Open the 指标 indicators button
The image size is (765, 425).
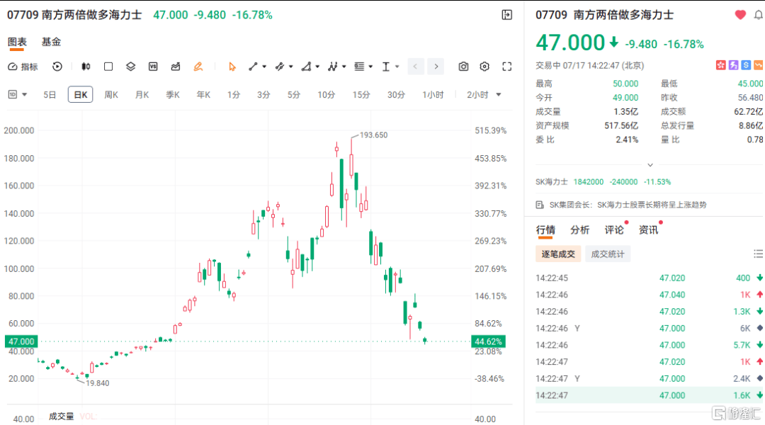pyautogui.click(x=23, y=67)
